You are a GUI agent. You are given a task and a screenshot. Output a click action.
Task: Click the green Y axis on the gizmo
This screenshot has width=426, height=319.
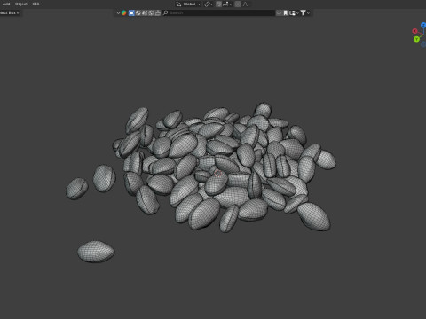[x=416, y=39]
